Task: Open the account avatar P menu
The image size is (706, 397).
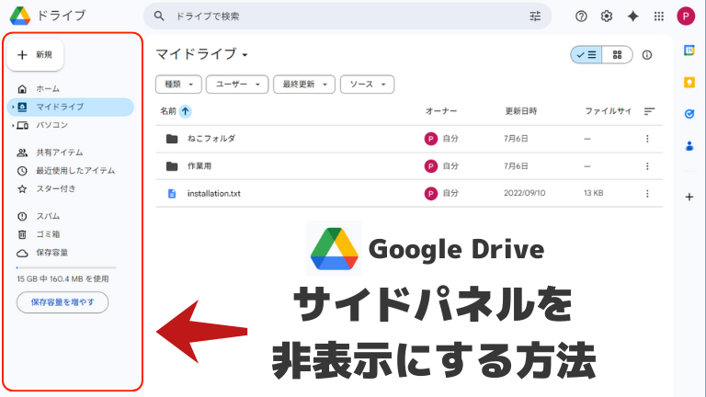Action: [x=686, y=17]
